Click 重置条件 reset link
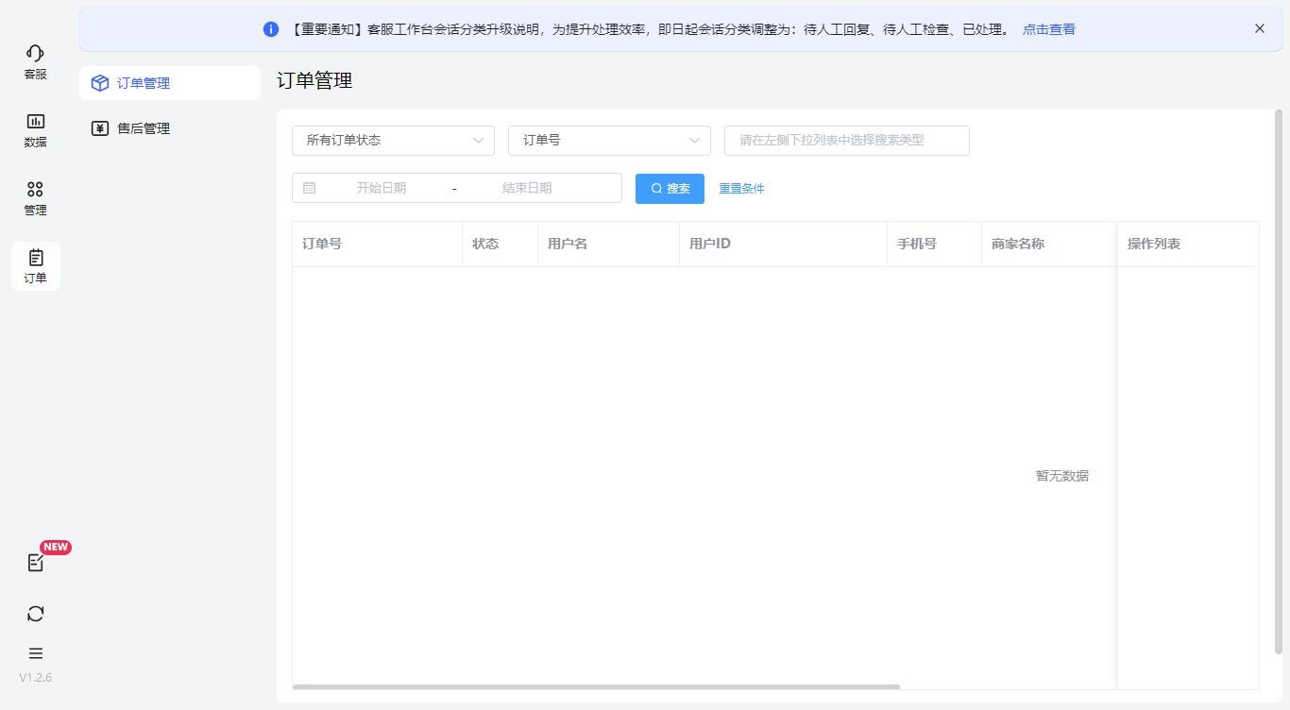Screen dimensions: 1290x710 (741, 188)
